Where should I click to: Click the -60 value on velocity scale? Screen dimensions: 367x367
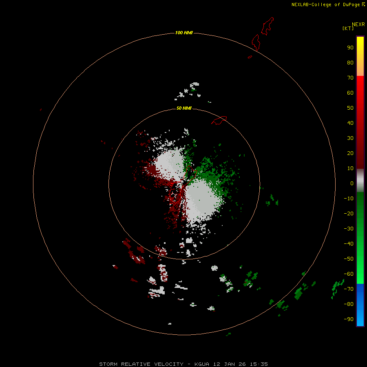349,274
